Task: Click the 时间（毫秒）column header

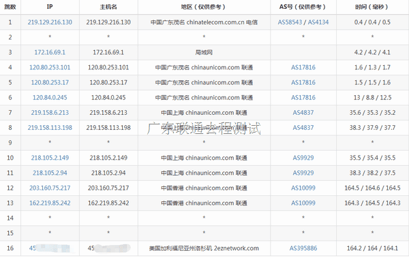Action: (372, 7)
